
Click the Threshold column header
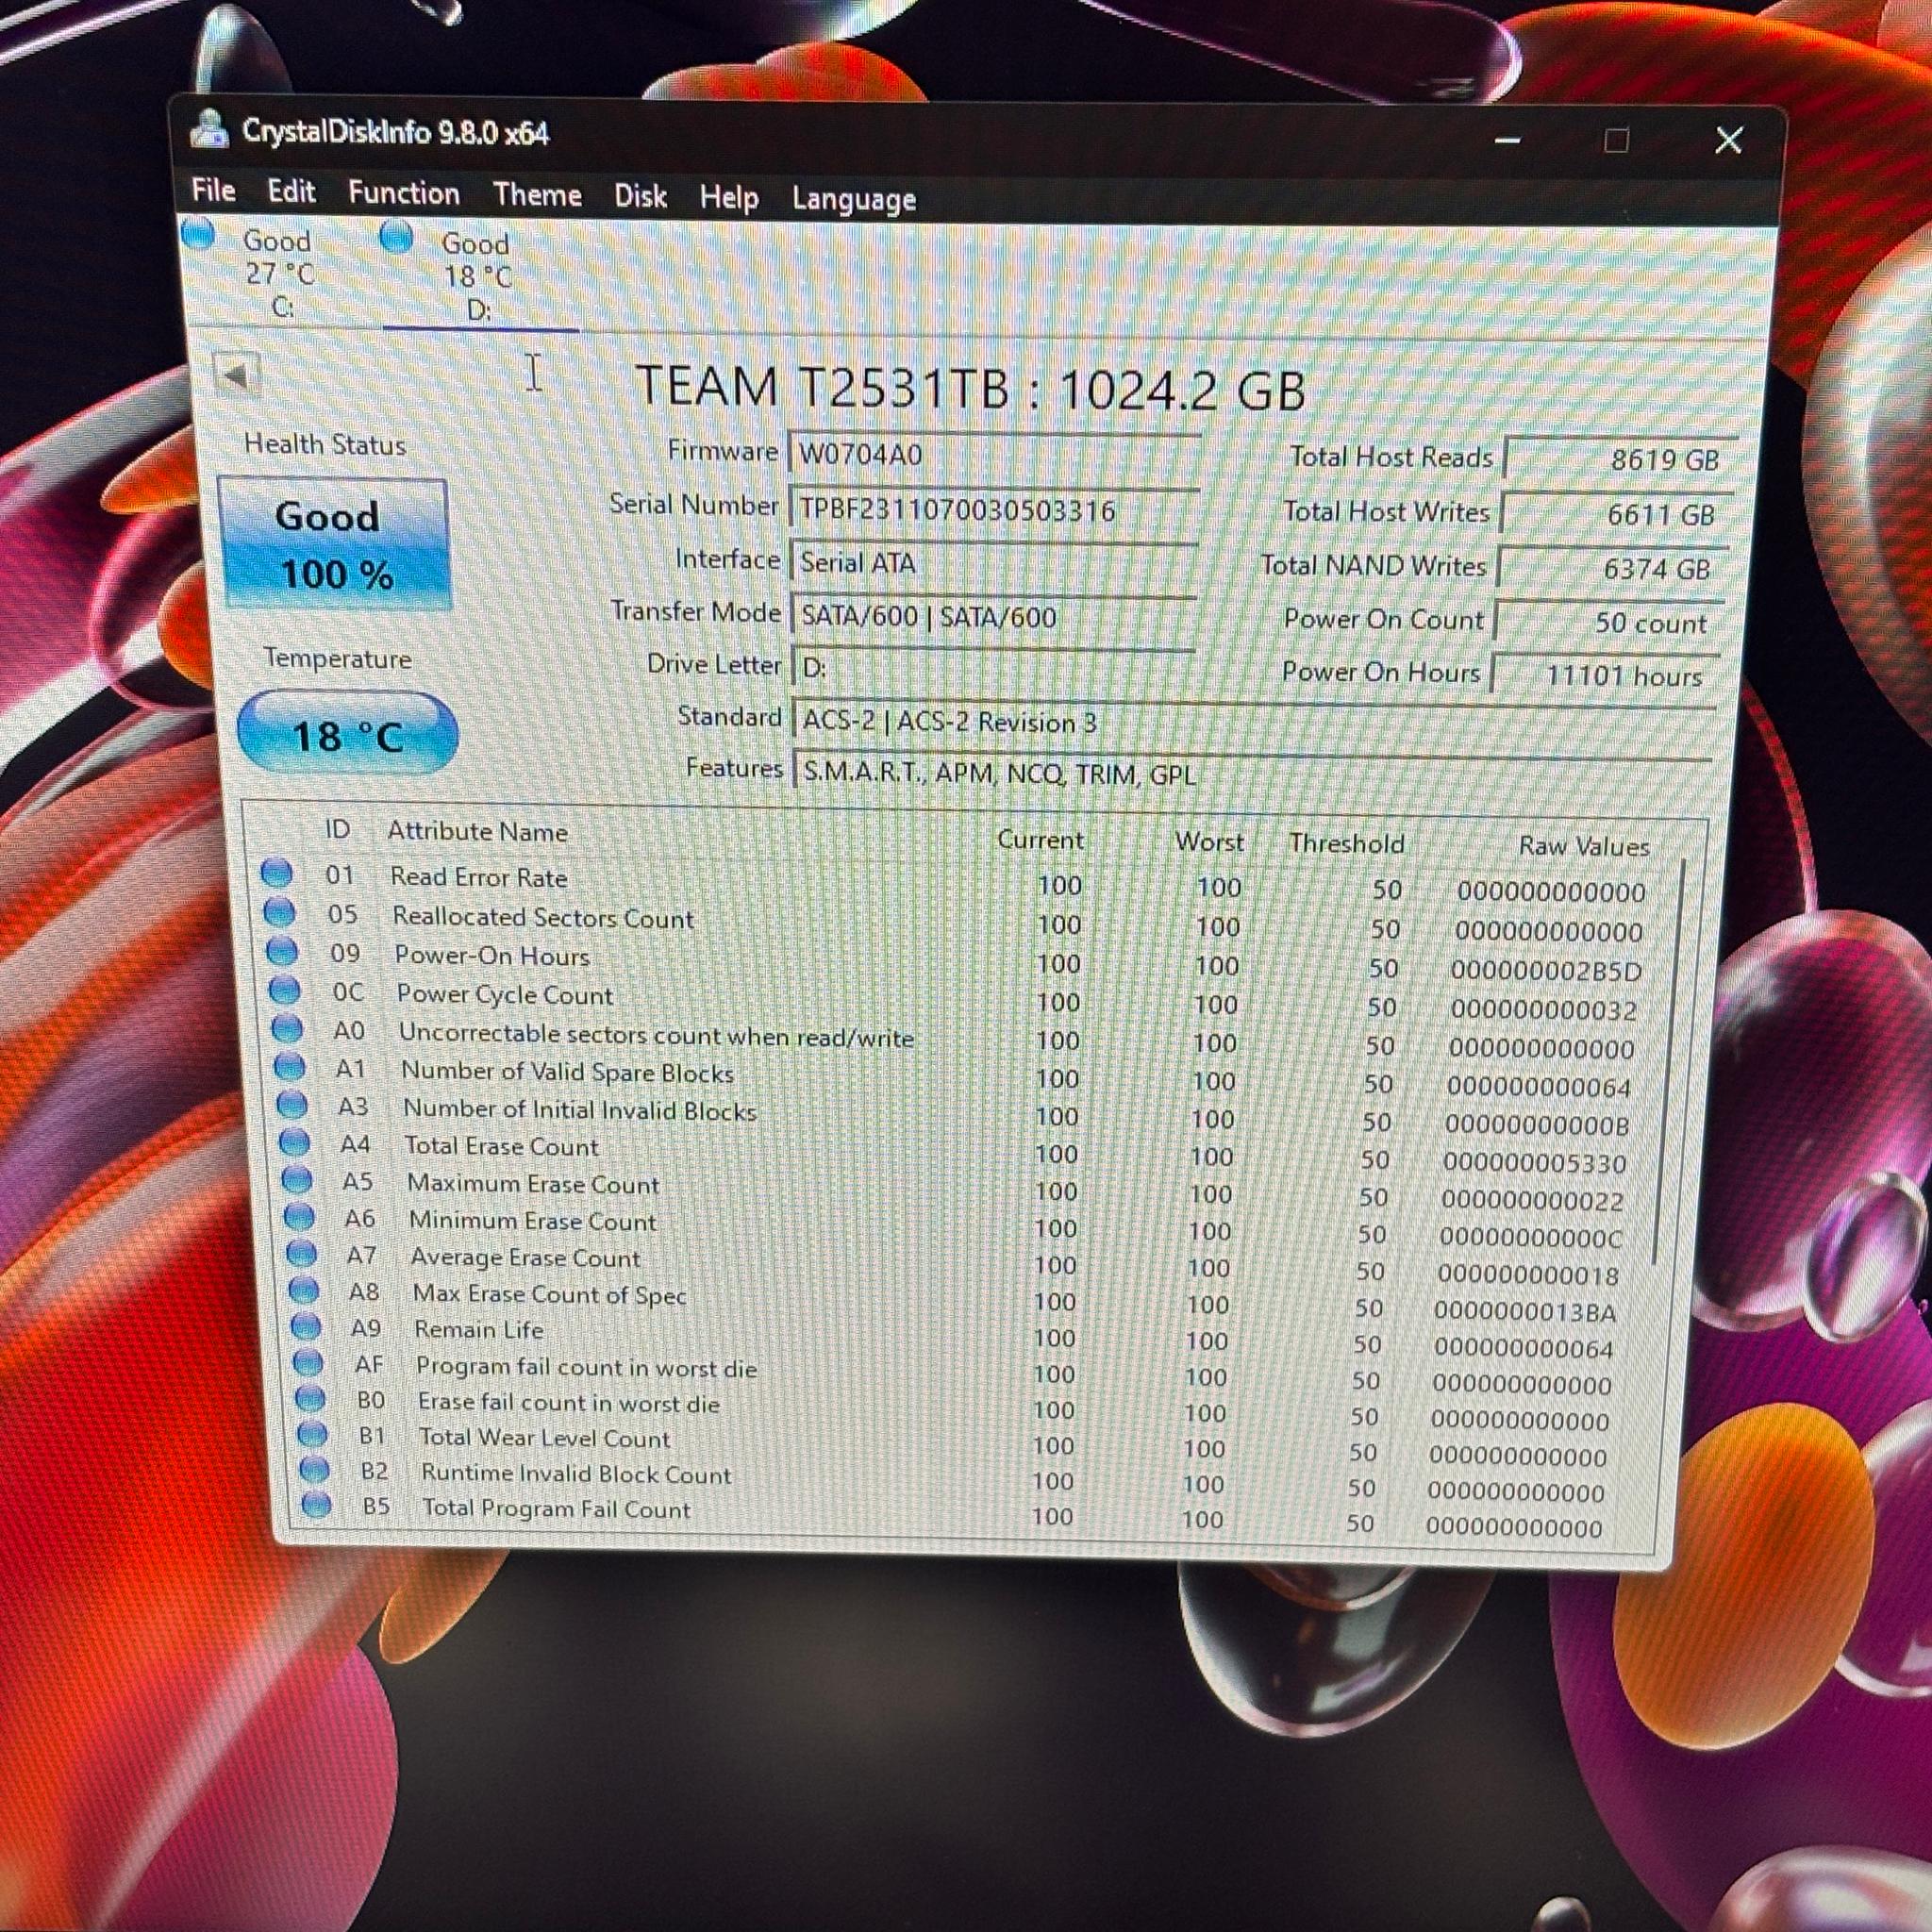tap(1346, 843)
